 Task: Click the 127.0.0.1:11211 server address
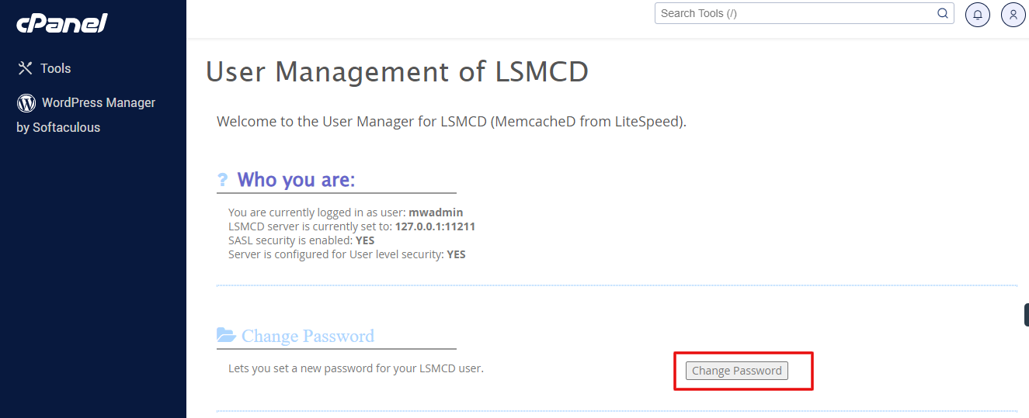tap(435, 226)
